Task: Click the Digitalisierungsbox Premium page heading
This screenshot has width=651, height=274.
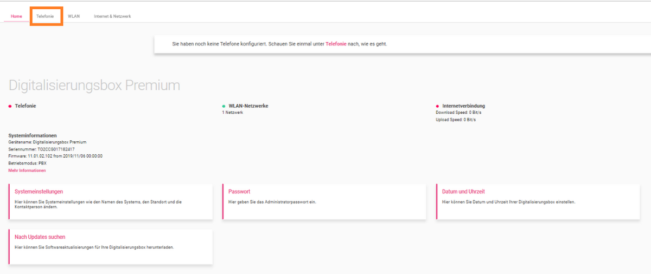Action: click(94, 86)
